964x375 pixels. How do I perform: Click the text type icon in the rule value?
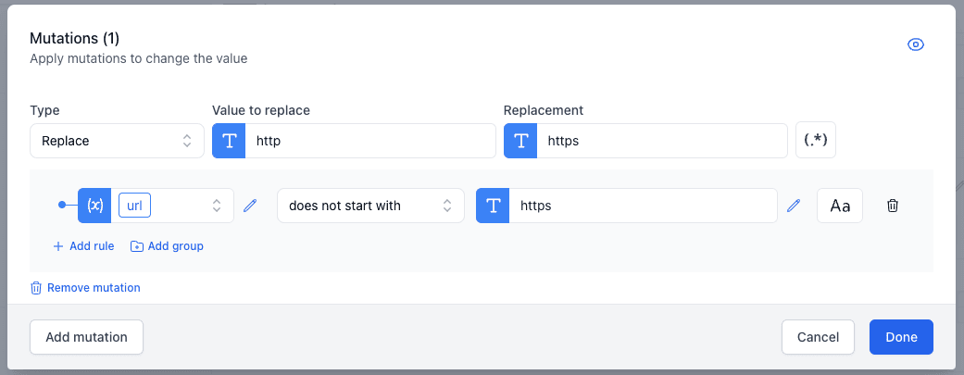point(493,206)
